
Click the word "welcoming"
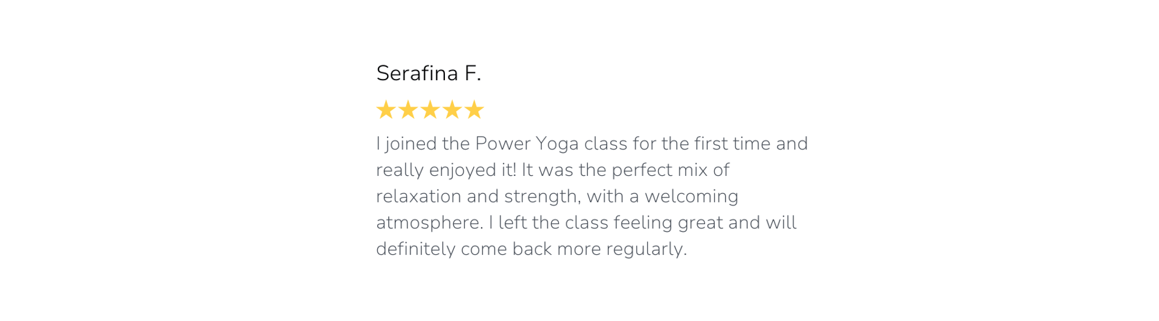click(692, 198)
